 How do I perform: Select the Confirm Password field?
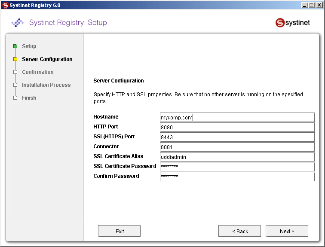tap(237, 177)
